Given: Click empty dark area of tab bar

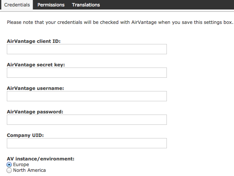Looking at the screenshot, I should [171, 5].
